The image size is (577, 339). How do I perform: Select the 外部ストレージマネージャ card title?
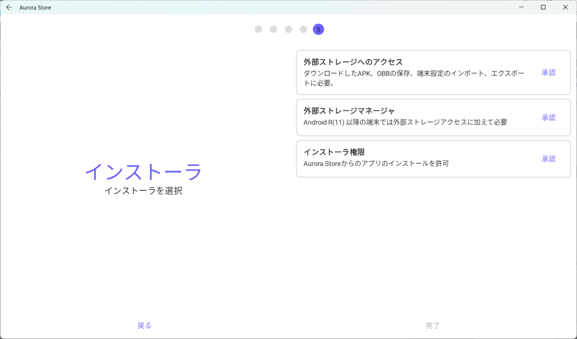pyautogui.click(x=349, y=111)
